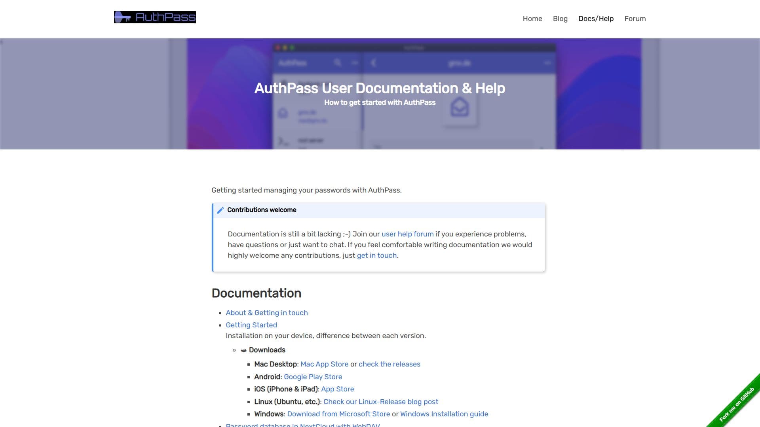Click the Documentation section heading

(256, 293)
